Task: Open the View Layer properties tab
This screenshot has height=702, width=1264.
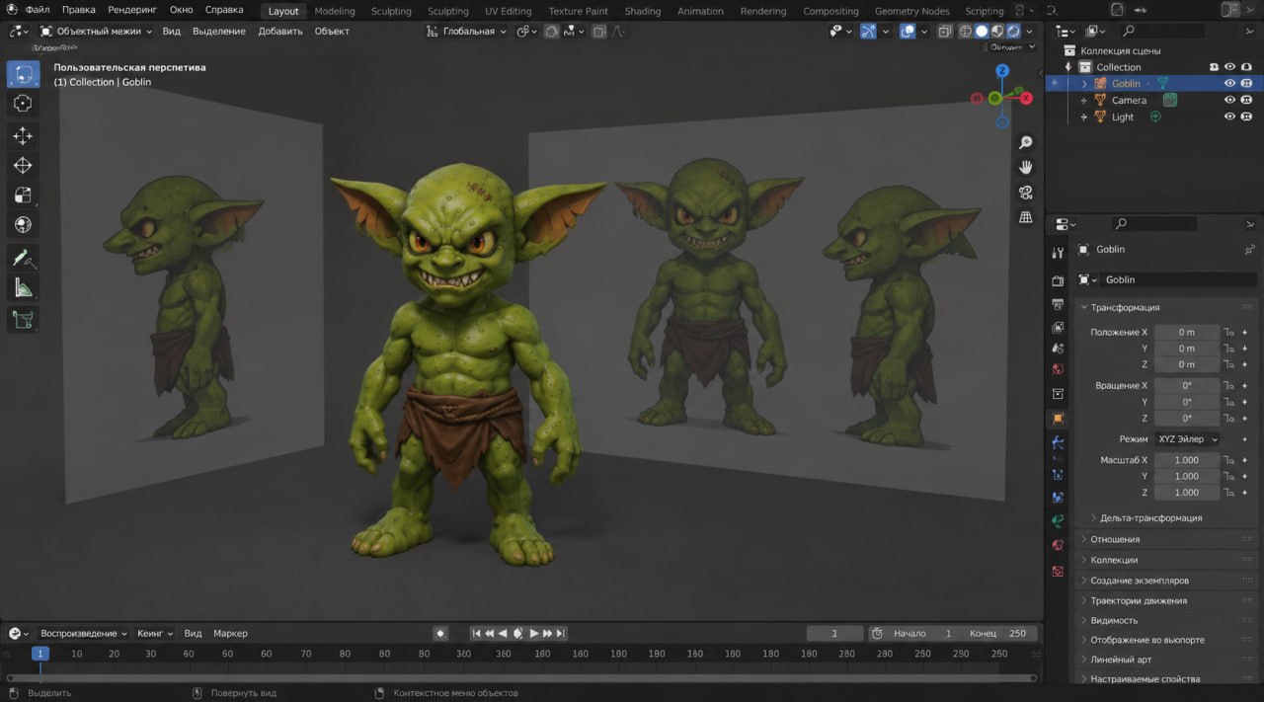Action: pyautogui.click(x=1058, y=327)
